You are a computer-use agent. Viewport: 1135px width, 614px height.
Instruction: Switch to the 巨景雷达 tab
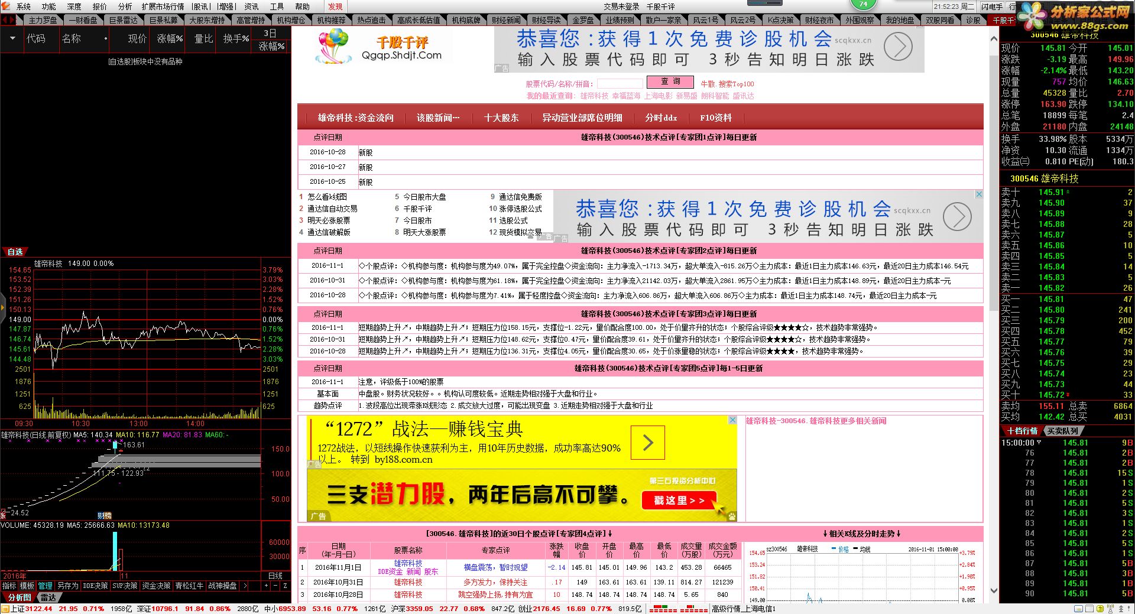point(123,20)
